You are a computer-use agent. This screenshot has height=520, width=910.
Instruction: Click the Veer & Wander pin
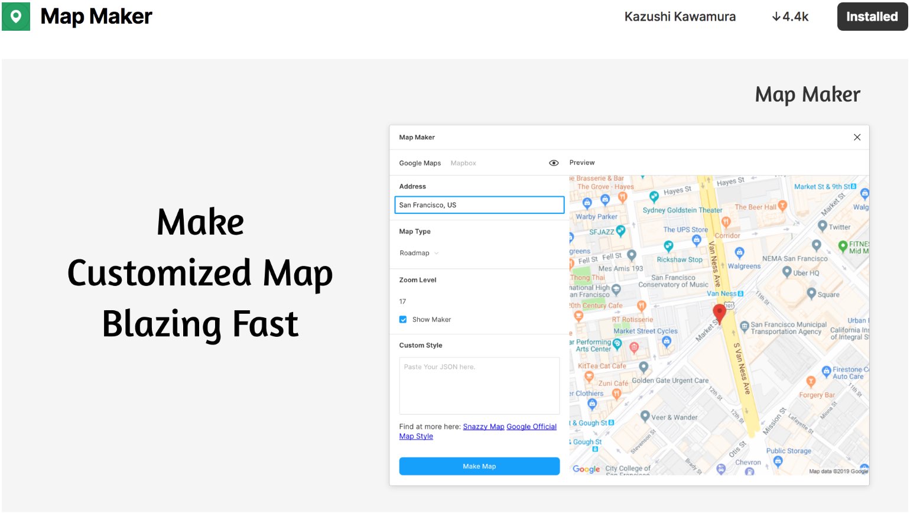(x=645, y=416)
